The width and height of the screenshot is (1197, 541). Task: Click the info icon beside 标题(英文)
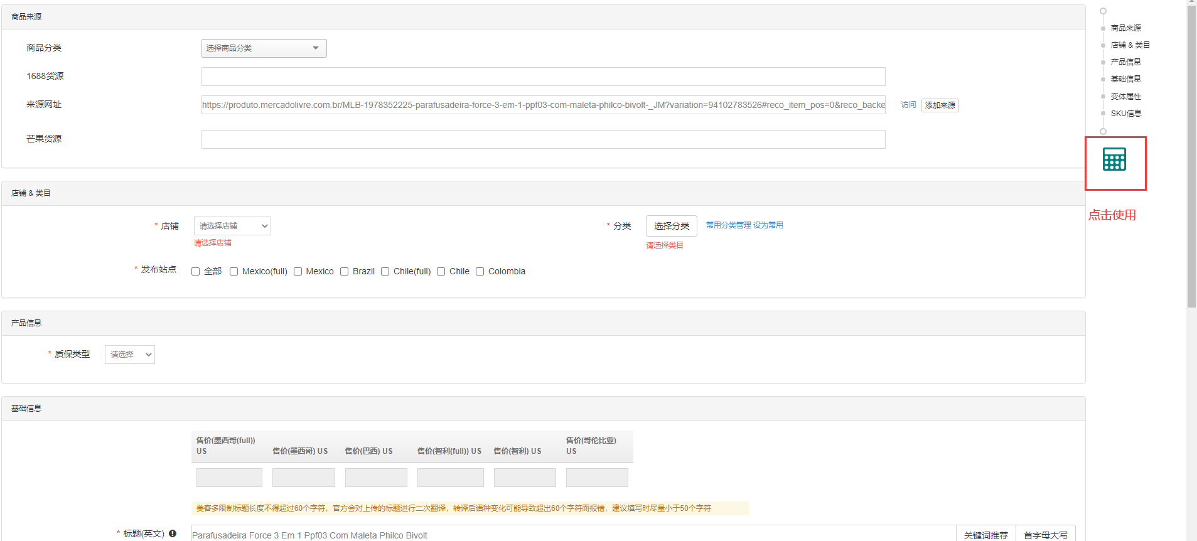(173, 533)
